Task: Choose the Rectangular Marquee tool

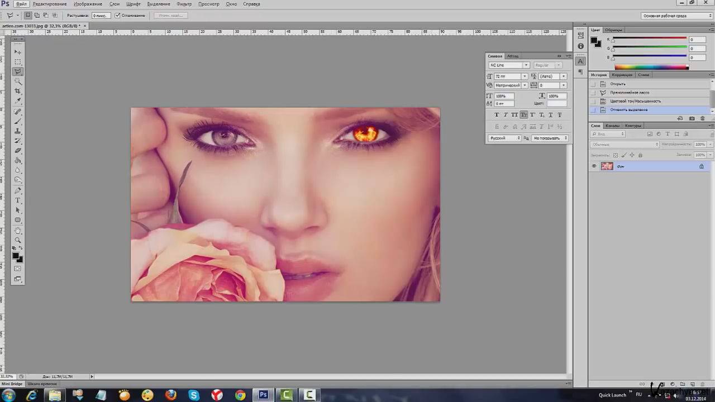Action: click(x=18, y=61)
